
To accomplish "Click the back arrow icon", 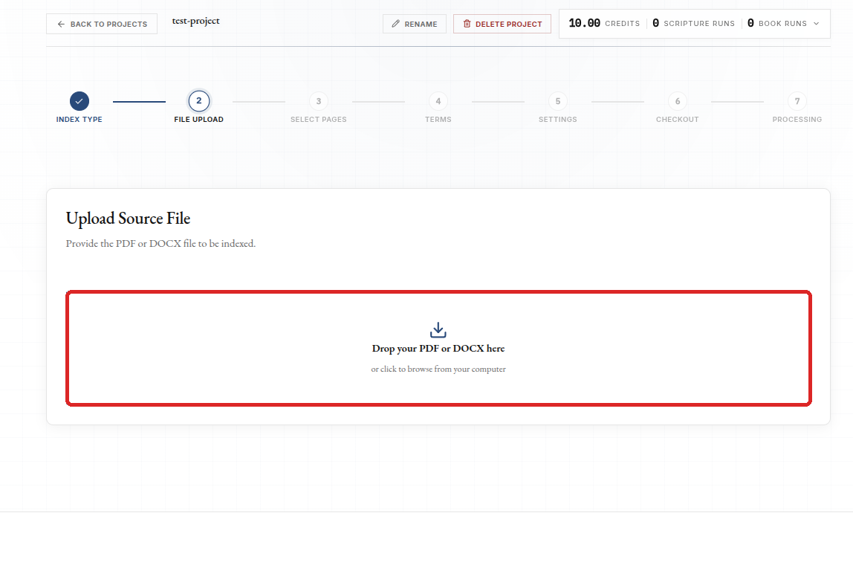I will pyautogui.click(x=61, y=24).
